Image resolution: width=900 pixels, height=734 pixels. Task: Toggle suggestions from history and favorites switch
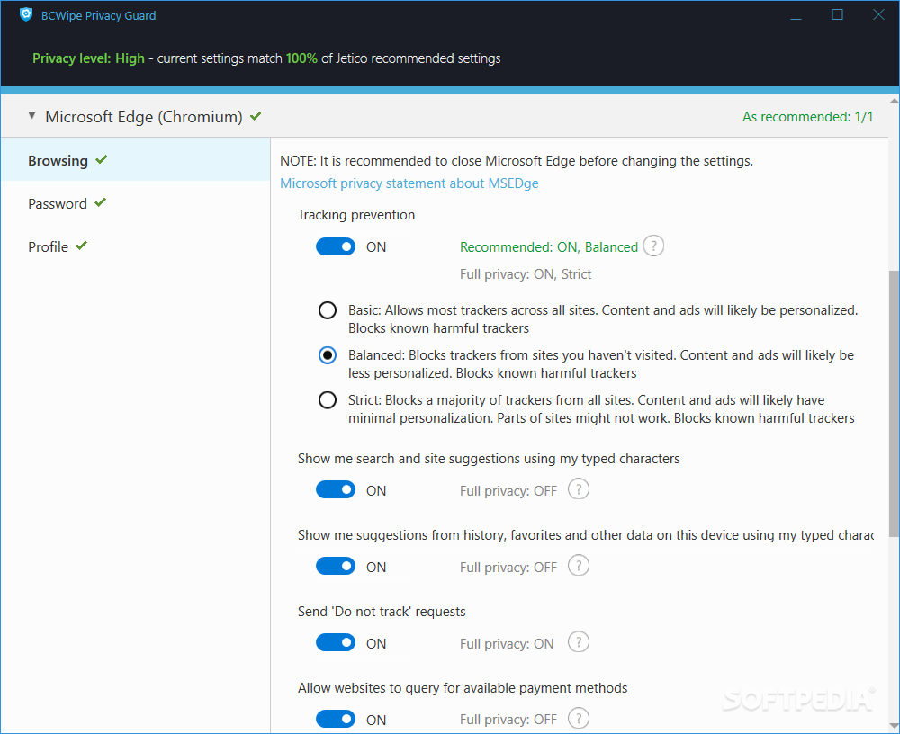336,567
